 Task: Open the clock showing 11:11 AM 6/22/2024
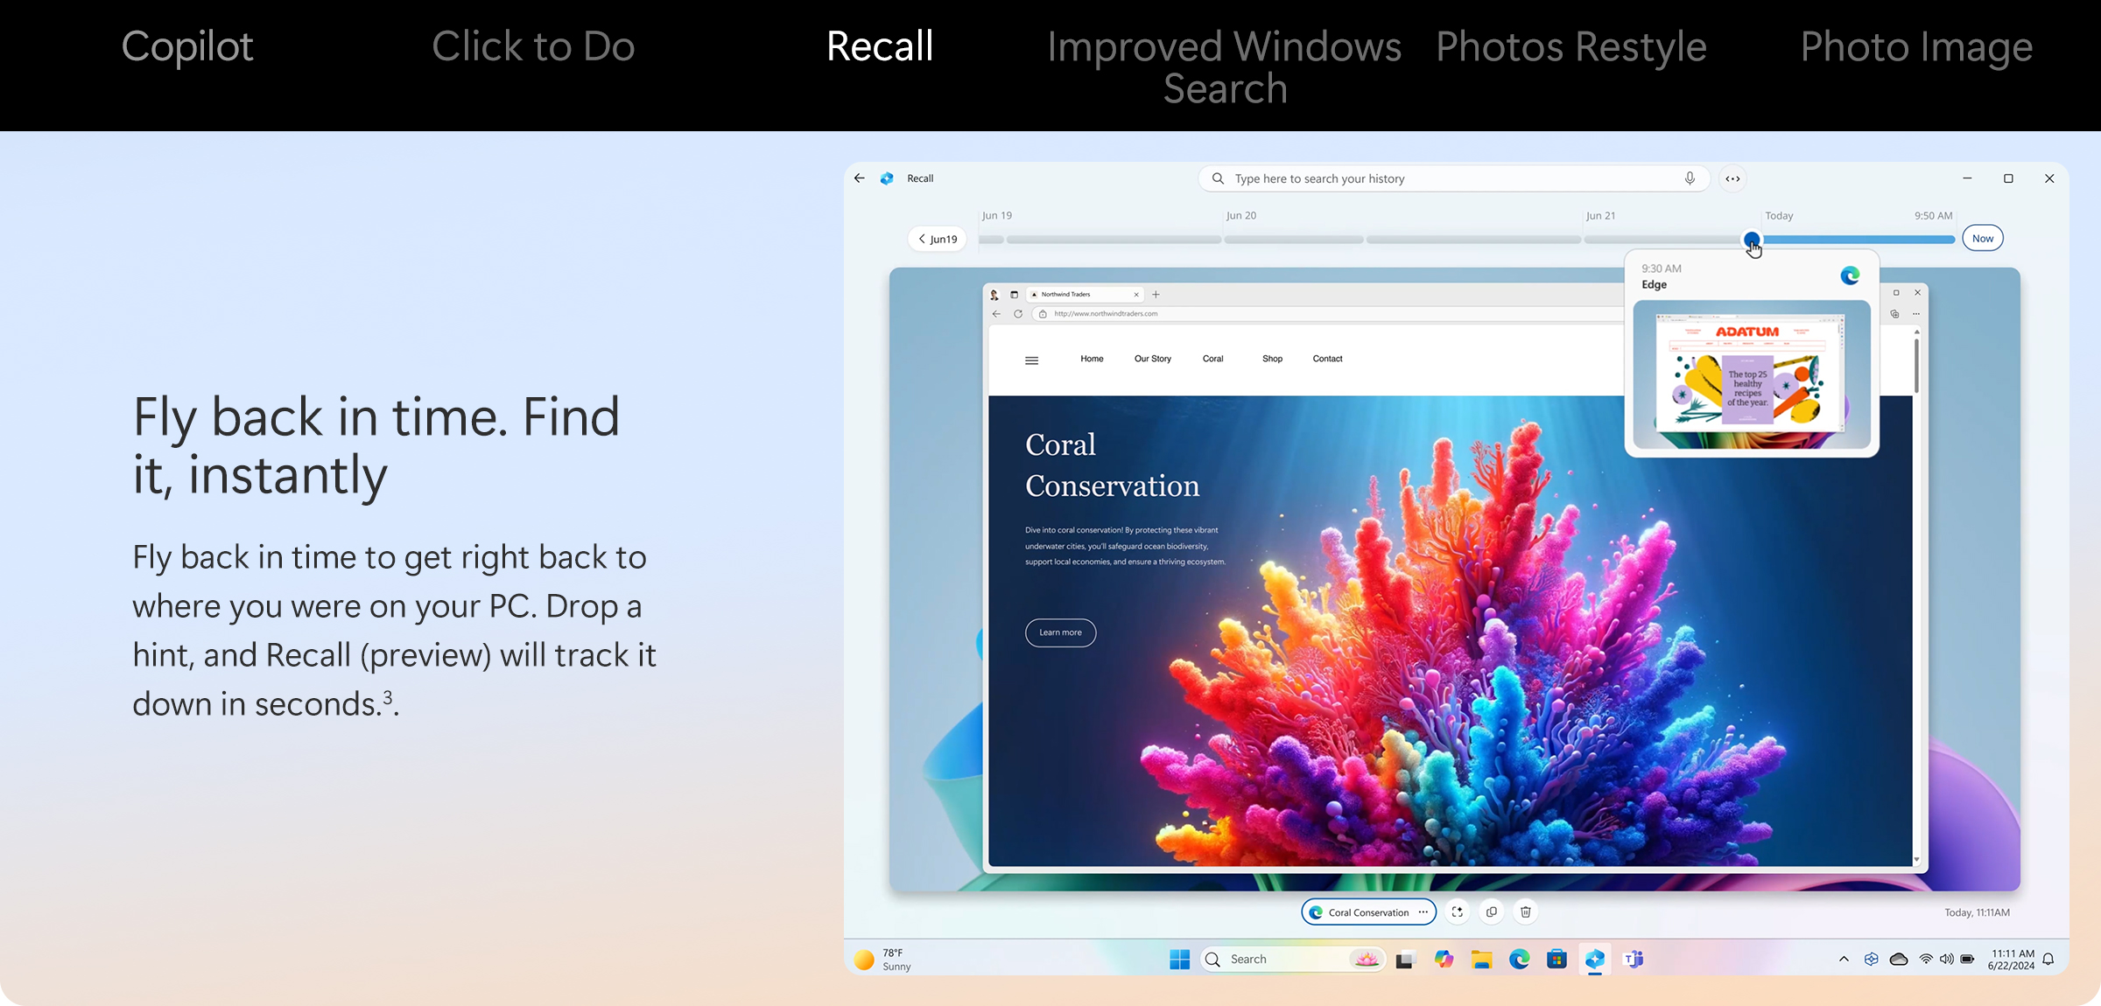(x=2011, y=960)
